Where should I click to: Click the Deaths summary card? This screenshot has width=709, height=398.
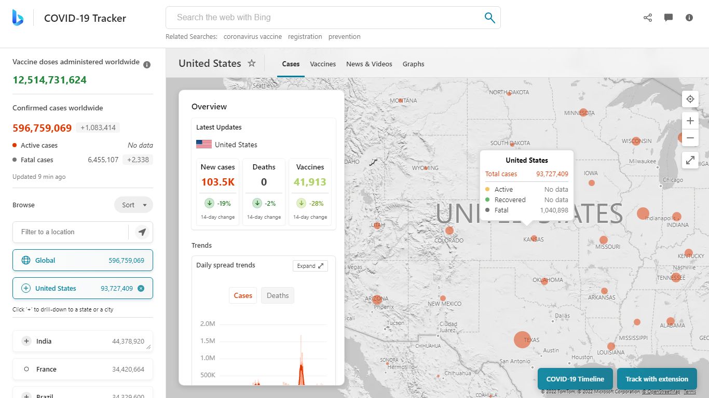click(x=264, y=192)
